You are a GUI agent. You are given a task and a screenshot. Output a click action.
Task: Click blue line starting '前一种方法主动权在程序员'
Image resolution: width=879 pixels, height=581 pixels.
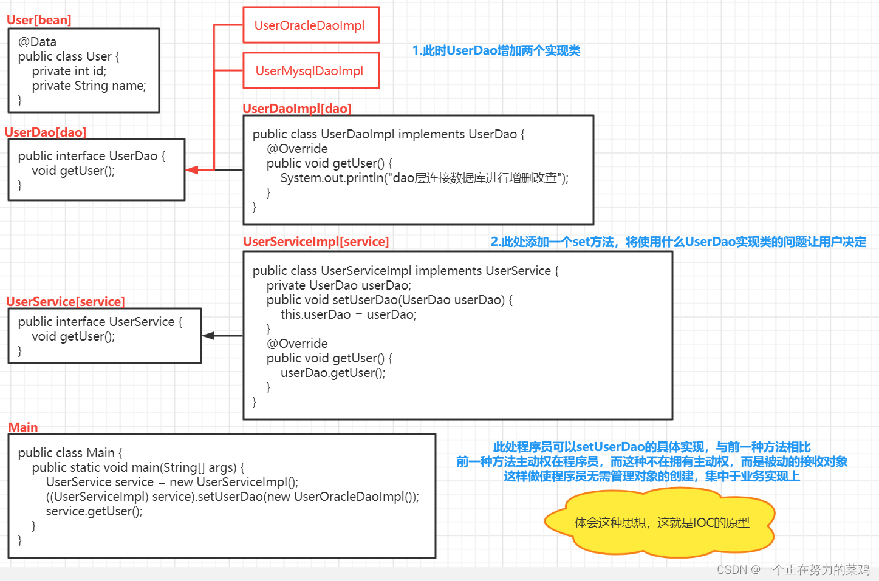click(x=652, y=461)
